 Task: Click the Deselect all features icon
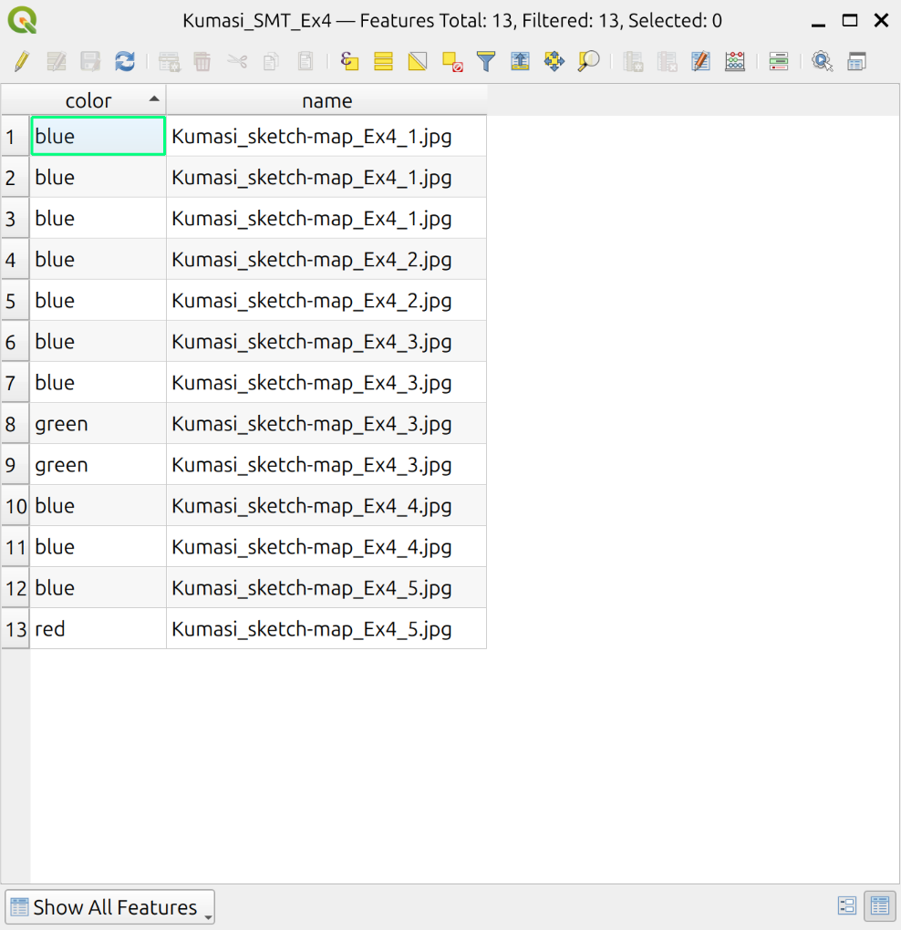(x=452, y=61)
